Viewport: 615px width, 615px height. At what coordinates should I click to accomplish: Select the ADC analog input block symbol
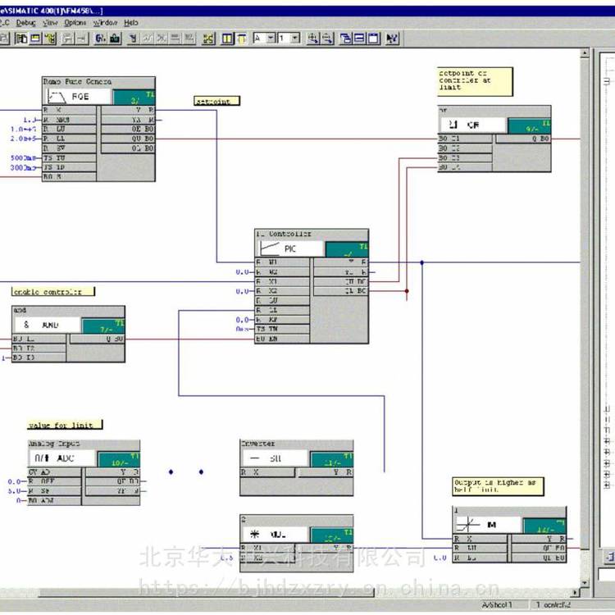pyautogui.click(x=62, y=458)
